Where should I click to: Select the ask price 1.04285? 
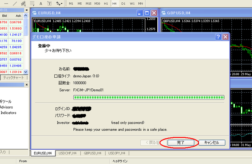pyautogui.click(x=15, y=47)
